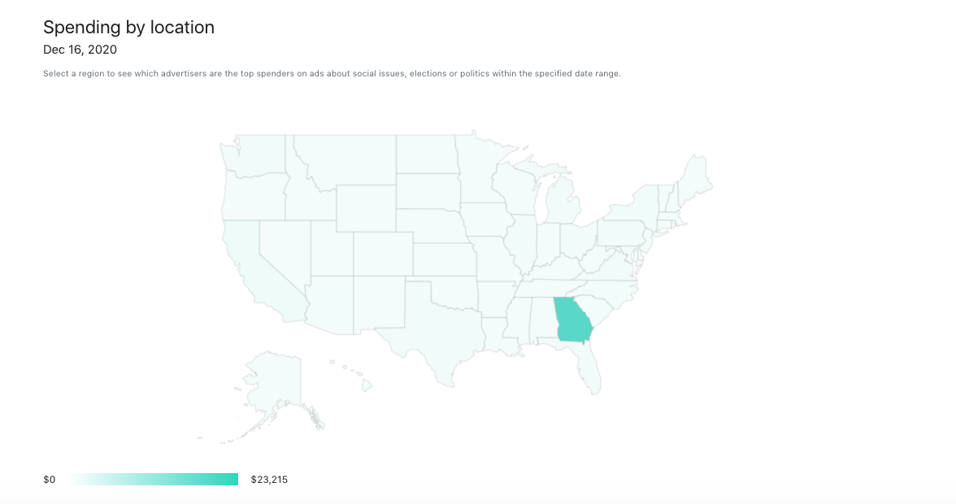
Task: Pick Wyoming on the US map
Action: (366, 207)
